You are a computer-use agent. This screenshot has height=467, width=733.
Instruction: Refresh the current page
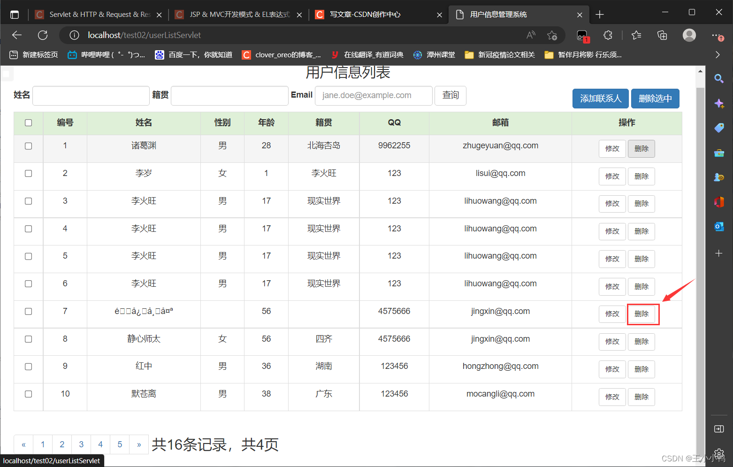[43, 35]
